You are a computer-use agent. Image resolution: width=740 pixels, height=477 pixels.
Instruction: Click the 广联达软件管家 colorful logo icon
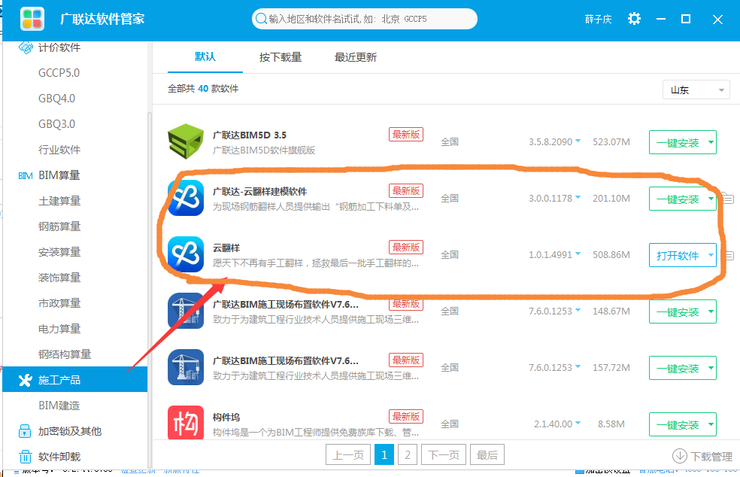click(32, 19)
